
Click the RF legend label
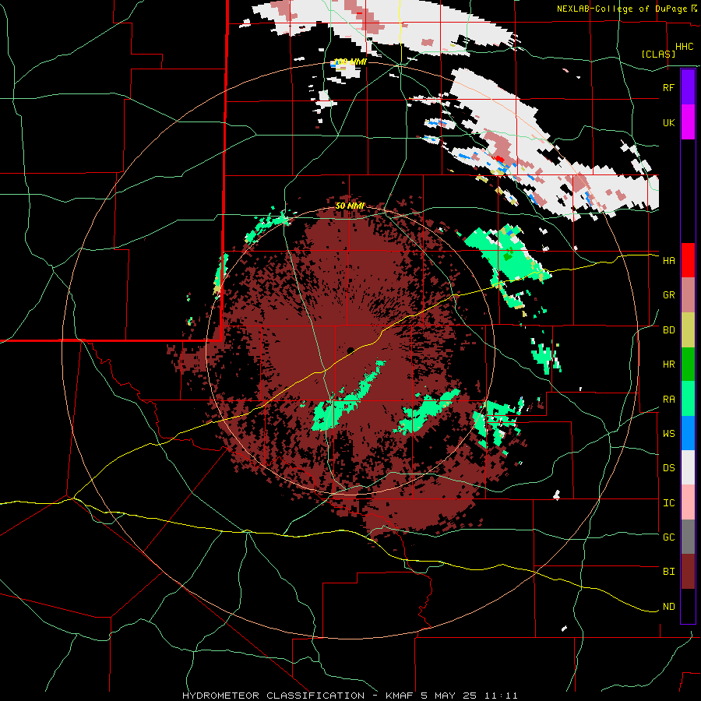[x=668, y=87]
